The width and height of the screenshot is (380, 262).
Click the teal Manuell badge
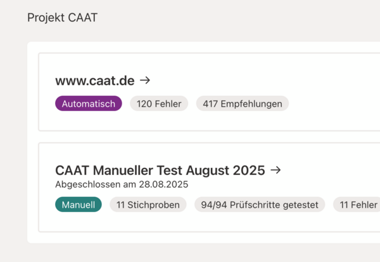pos(79,205)
